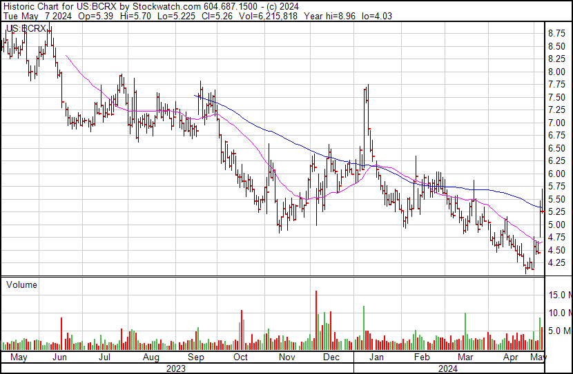Click the 'Jun' month label on time axis

pos(59,357)
